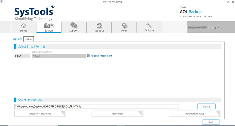Switch to the Options tab
The height and width of the screenshot is (126, 235).
click(18, 39)
